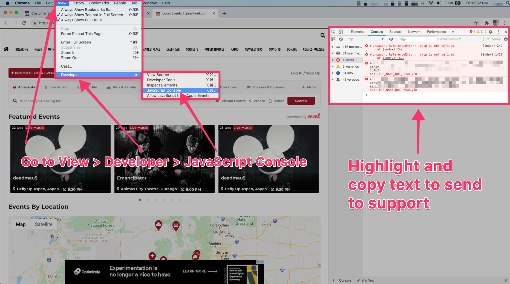Open the CALENDAR navigation link
510x284 pixels.
[173, 50]
